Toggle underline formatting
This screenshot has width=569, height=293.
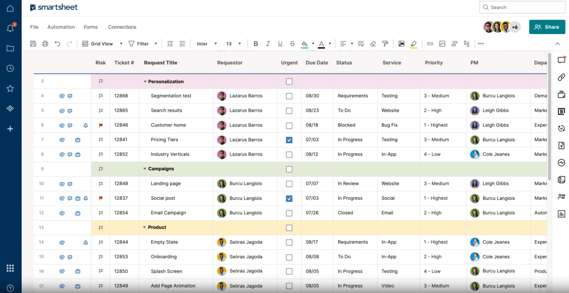coord(280,44)
